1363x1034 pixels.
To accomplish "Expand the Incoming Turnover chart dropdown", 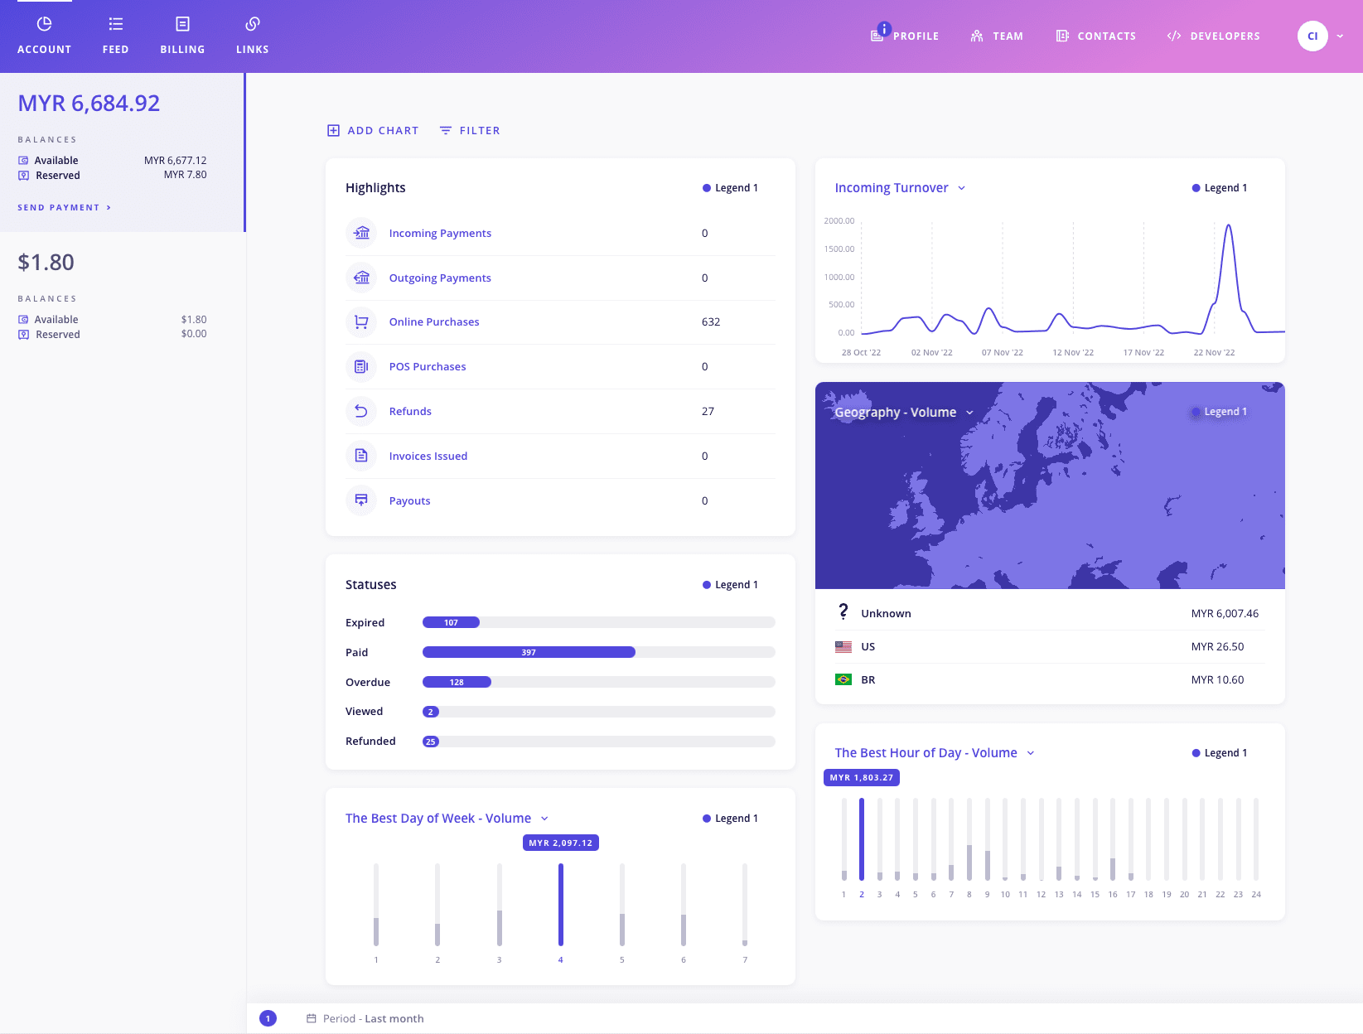I will pos(961,188).
